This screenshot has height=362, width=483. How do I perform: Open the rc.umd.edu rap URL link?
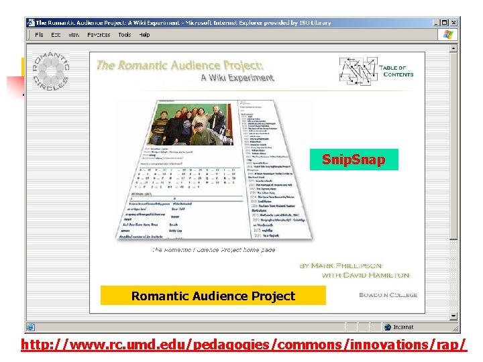(x=244, y=345)
